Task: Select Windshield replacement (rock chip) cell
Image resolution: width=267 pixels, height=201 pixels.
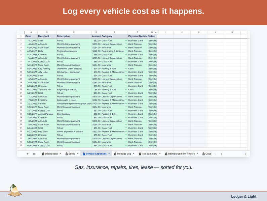Action: click(x=74, y=104)
